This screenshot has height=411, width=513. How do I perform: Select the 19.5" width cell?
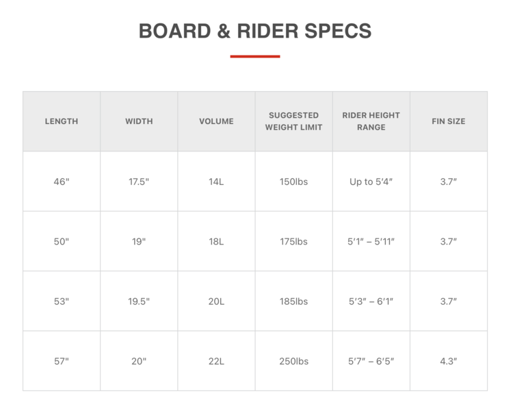(x=139, y=301)
